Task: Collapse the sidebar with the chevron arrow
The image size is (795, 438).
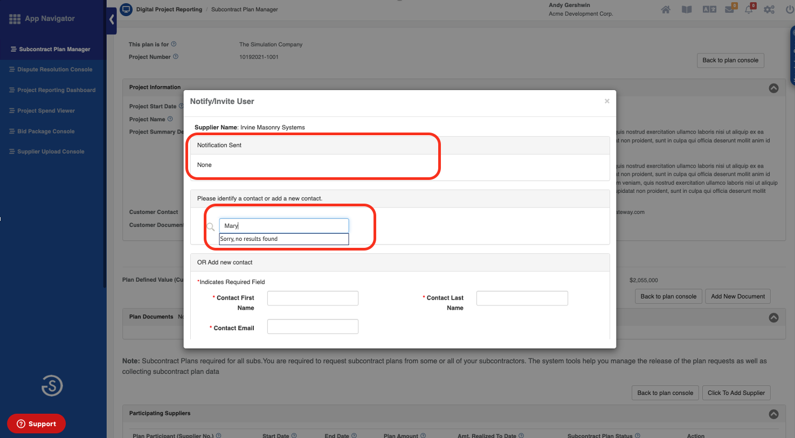Action: click(x=112, y=20)
